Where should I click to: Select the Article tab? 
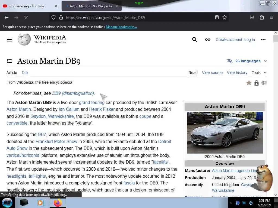click(12, 73)
